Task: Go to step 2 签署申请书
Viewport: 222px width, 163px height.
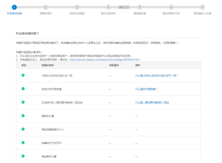Action: (46, 7)
